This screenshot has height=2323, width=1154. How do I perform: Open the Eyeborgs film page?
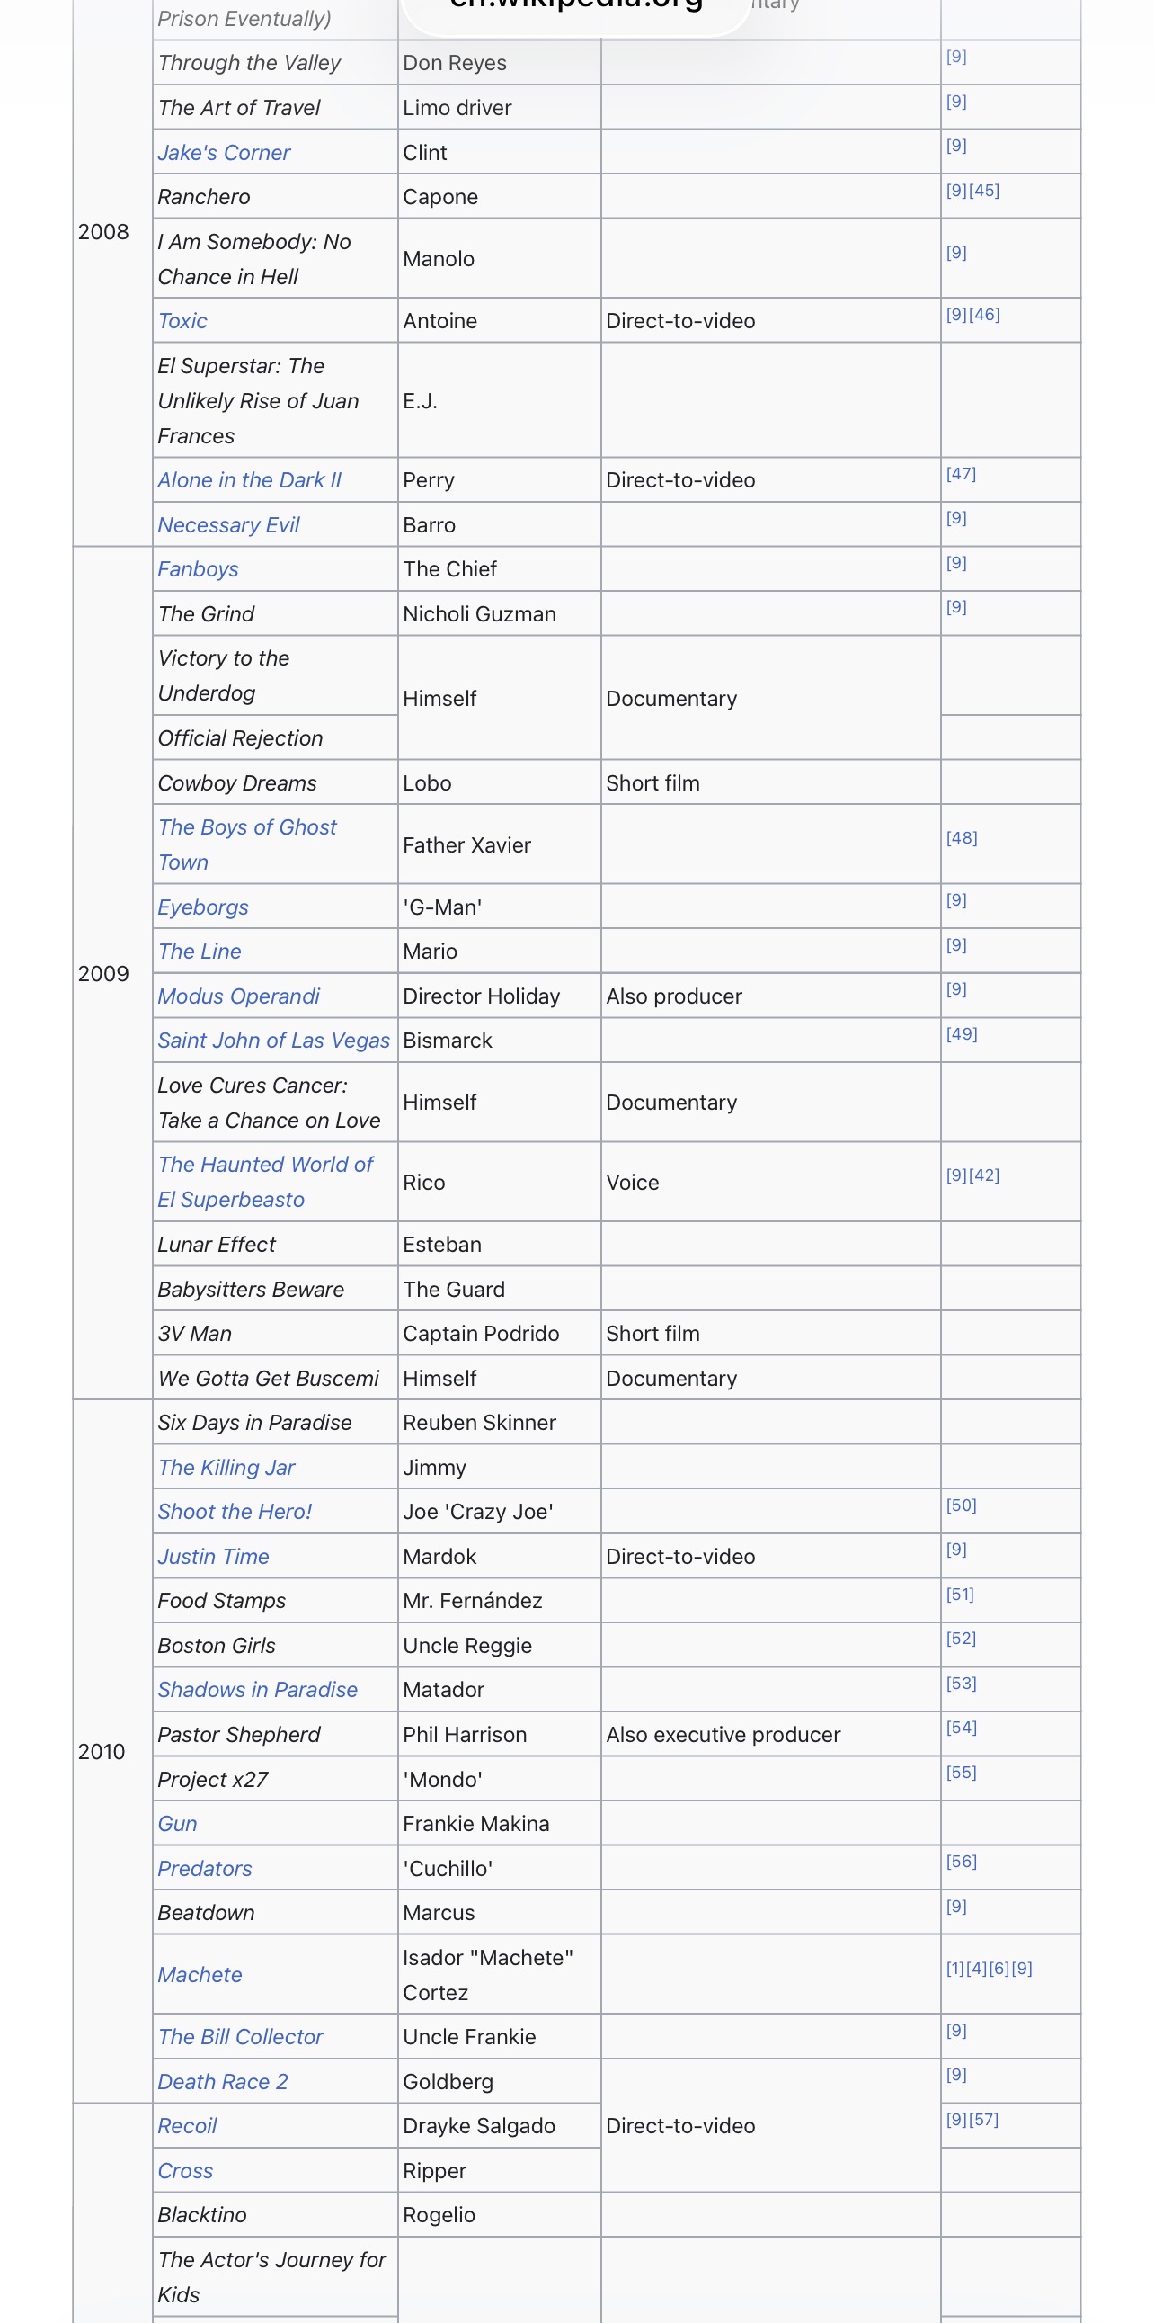(x=203, y=907)
